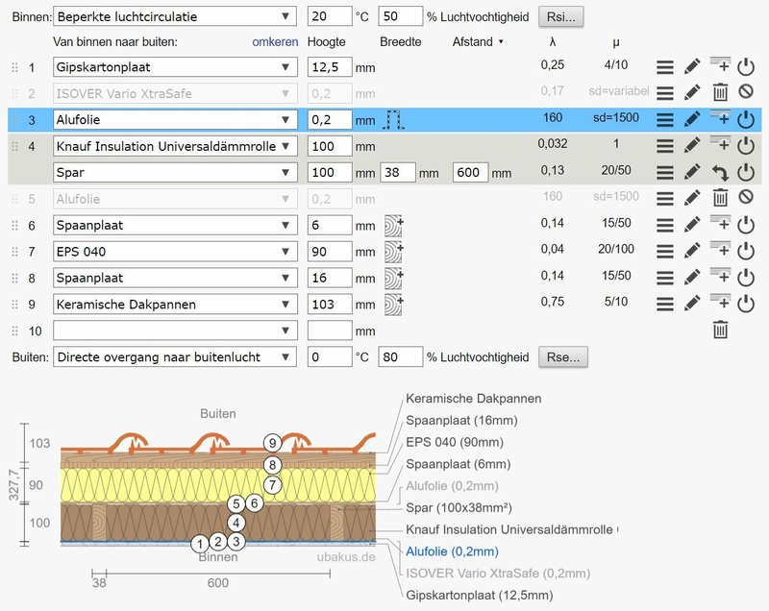
Task: Open the Binnen air circulation dropdown
Action: coord(174,17)
